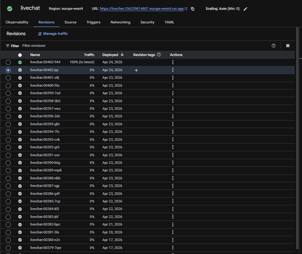Open the YAML tab
Screen dimensions: 302x254
(x=169, y=22)
